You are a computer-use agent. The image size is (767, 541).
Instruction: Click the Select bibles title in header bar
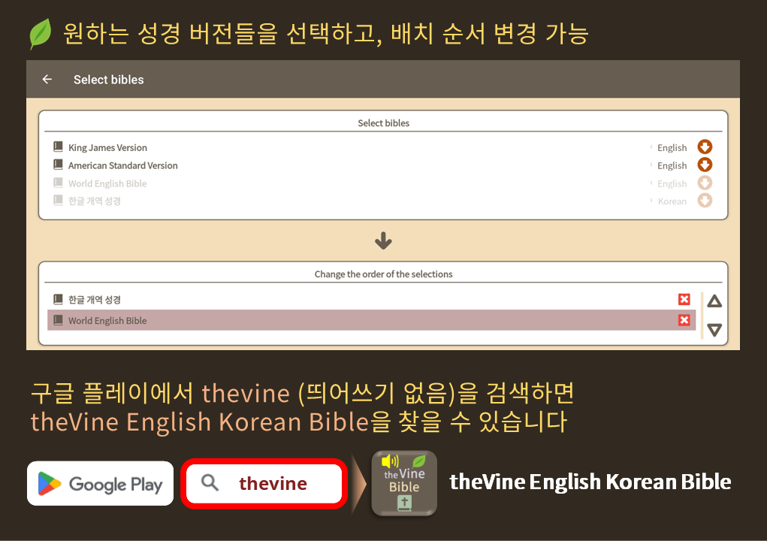click(x=109, y=80)
